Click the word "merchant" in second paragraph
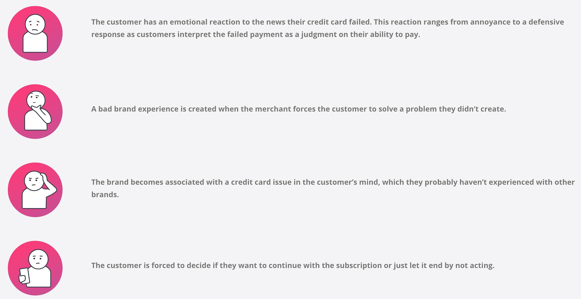Image resolution: width=581 pixels, height=299 pixels. (x=270, y=109)
